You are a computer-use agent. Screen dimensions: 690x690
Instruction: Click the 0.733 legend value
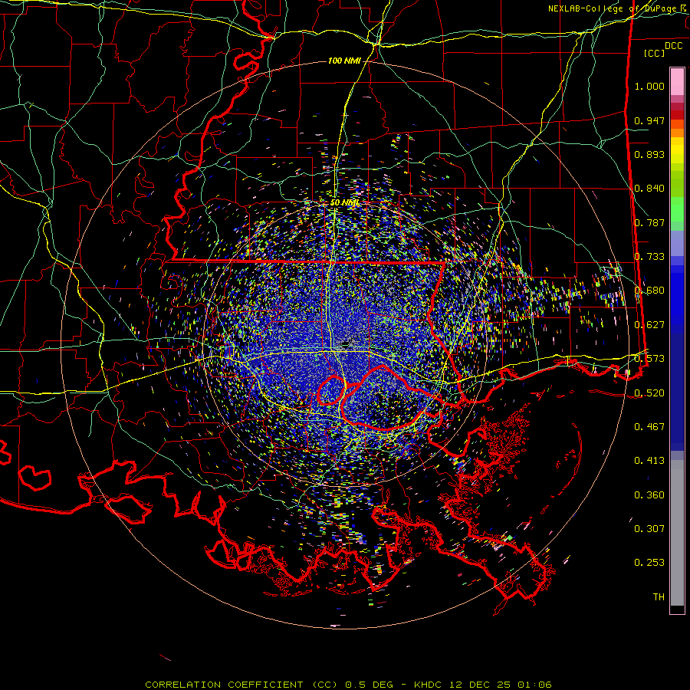649,257
